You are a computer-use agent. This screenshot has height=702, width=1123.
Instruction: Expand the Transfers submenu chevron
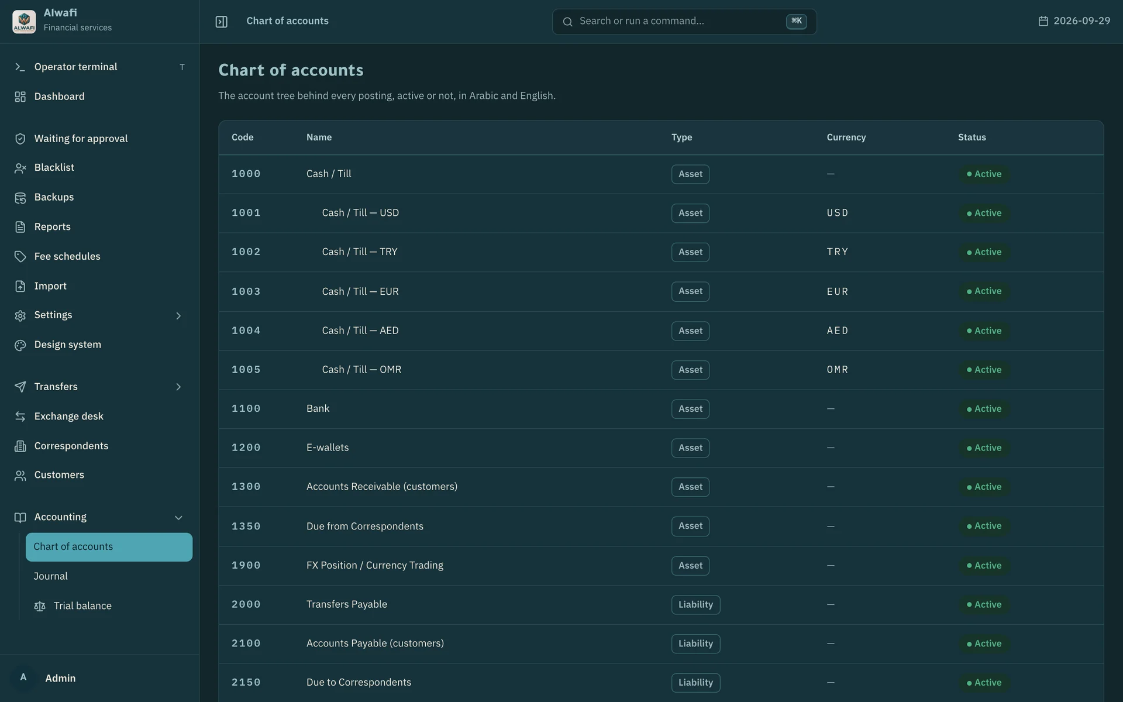(x=178, y=387)
